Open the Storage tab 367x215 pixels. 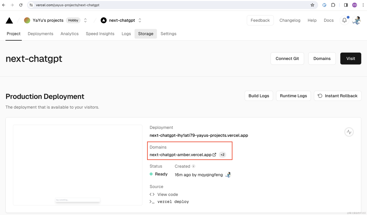click(145, 34)
